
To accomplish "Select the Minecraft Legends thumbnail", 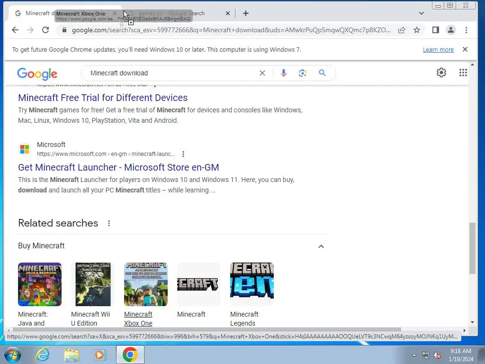I will [x=252, y=284].
